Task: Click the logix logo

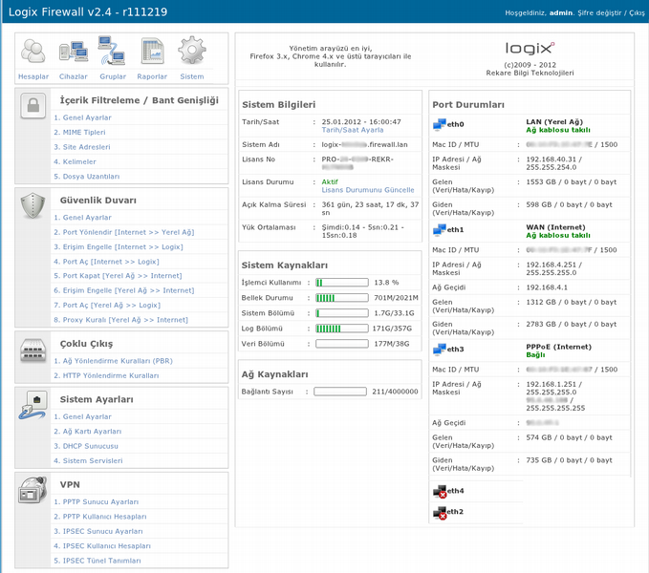Action: pyautogui.click(x=530, y=49)
